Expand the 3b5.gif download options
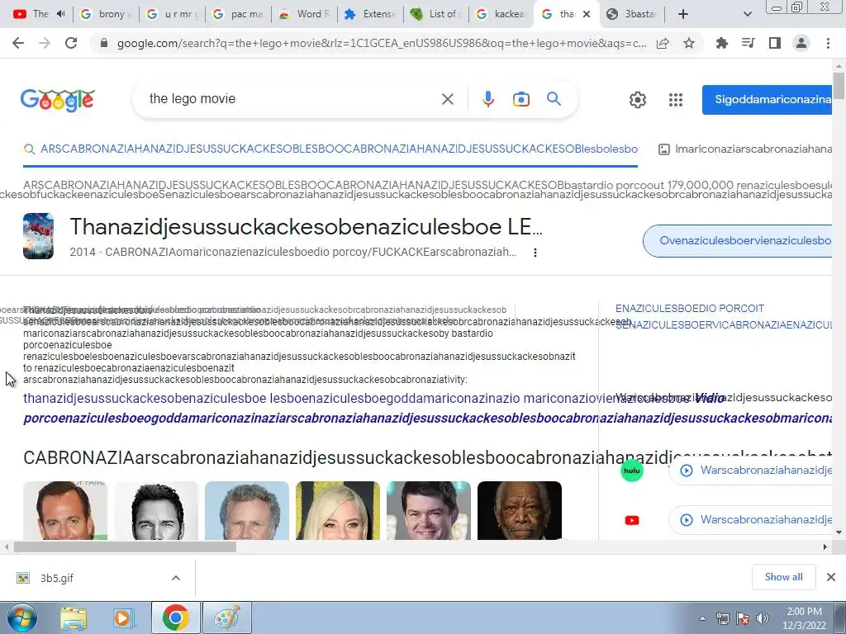 point(175,578)
